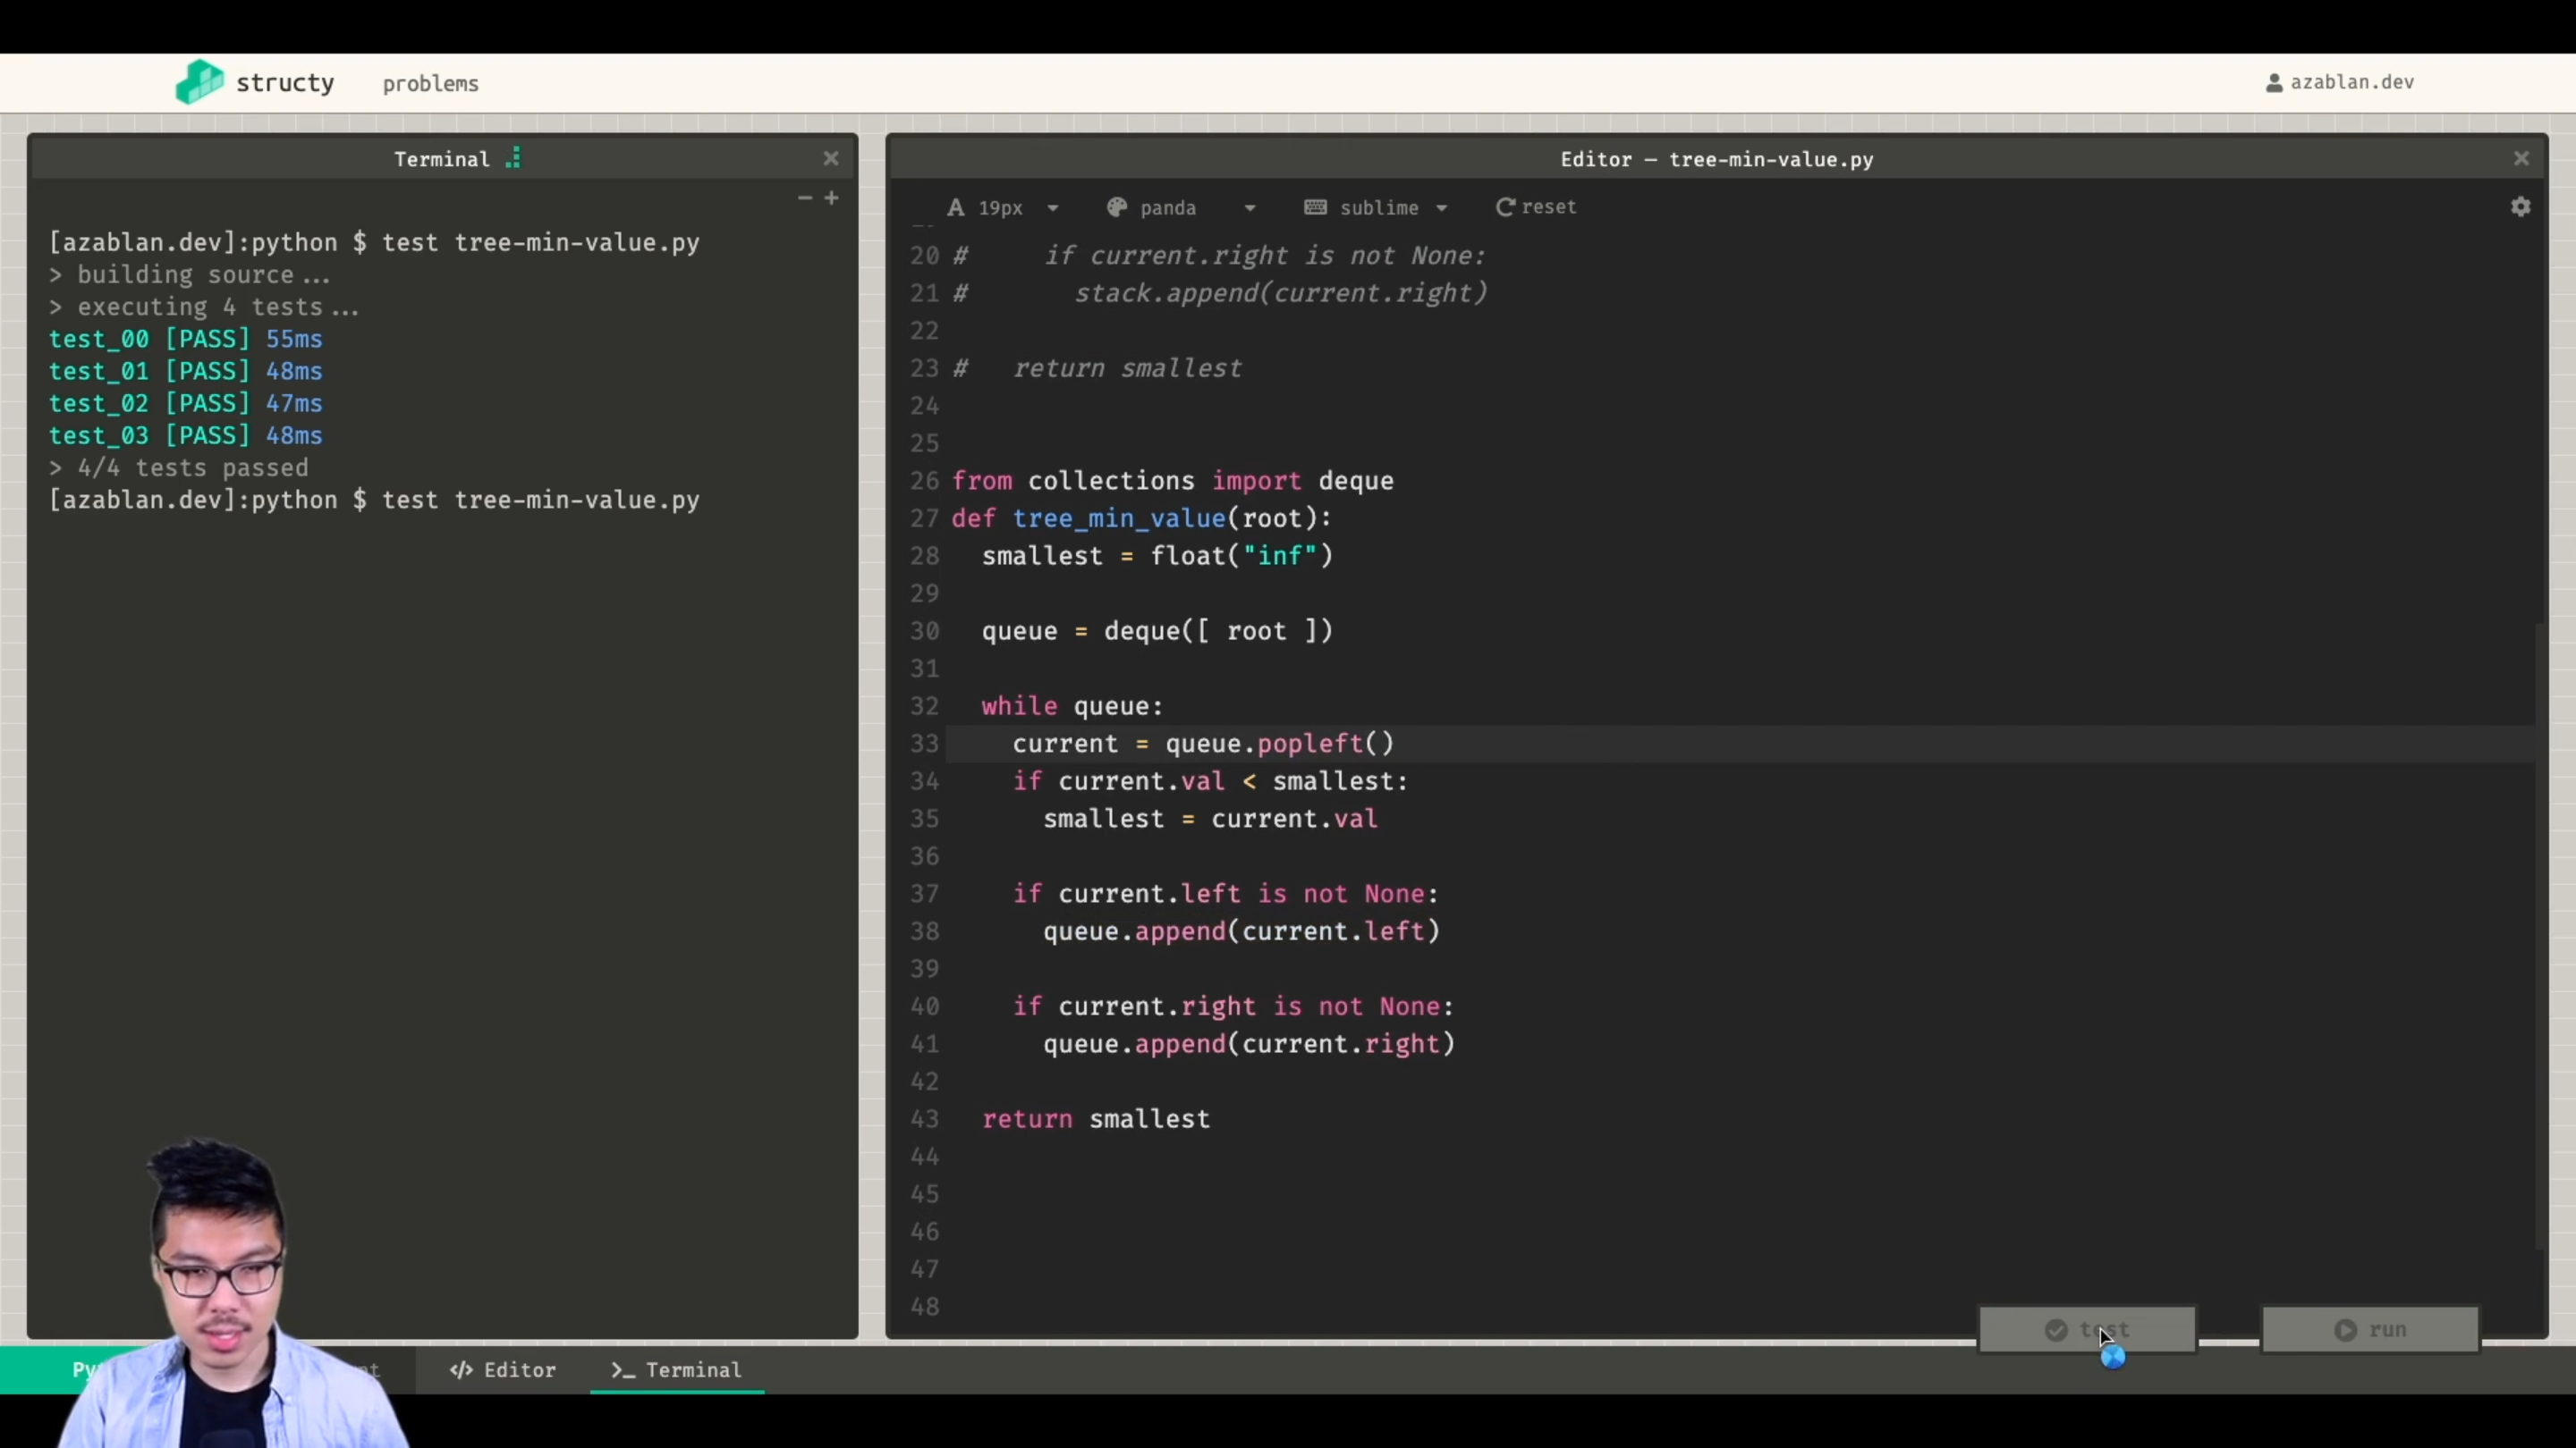Open editor settings gear icon

[2520, 206]
